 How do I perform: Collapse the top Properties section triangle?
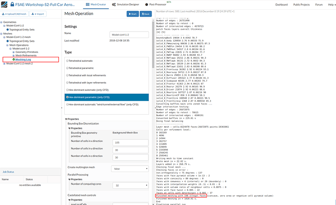point(66,120)
